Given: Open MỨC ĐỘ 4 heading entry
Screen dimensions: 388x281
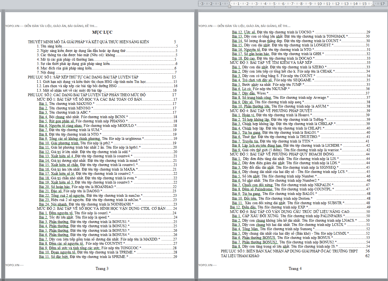Looking at the screenshot, I should [x=300, y=111].
